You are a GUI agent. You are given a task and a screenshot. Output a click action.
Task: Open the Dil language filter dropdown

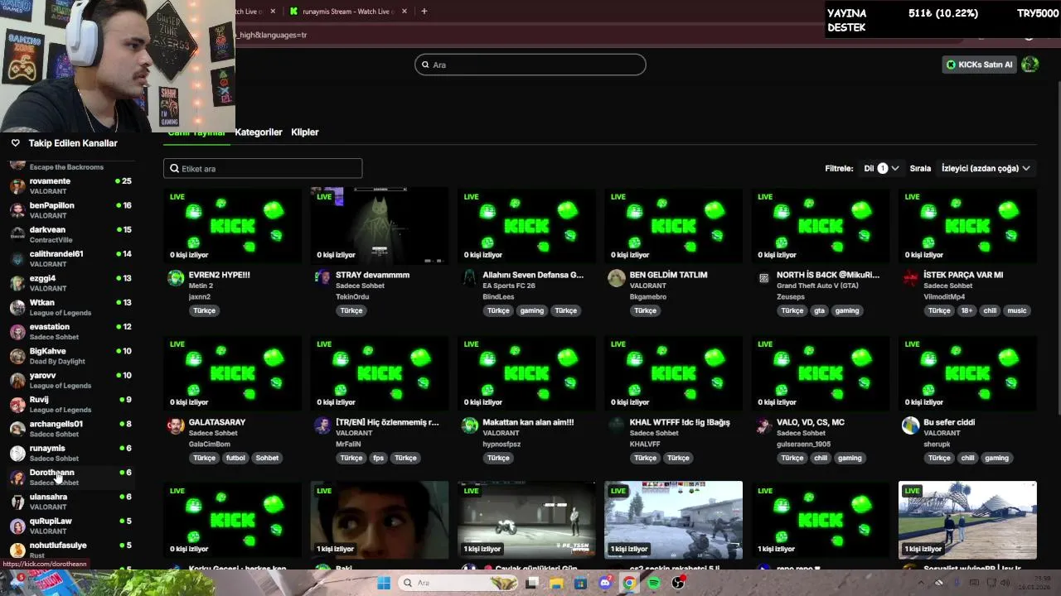[x=881, y=168]
